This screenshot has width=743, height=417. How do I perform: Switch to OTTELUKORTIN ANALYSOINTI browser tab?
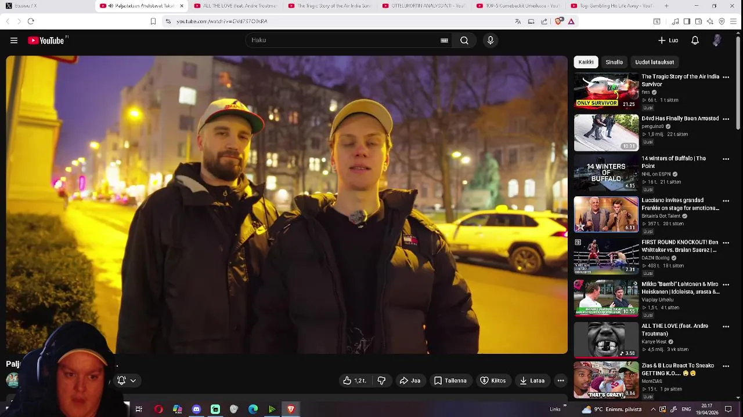(424, 6)
